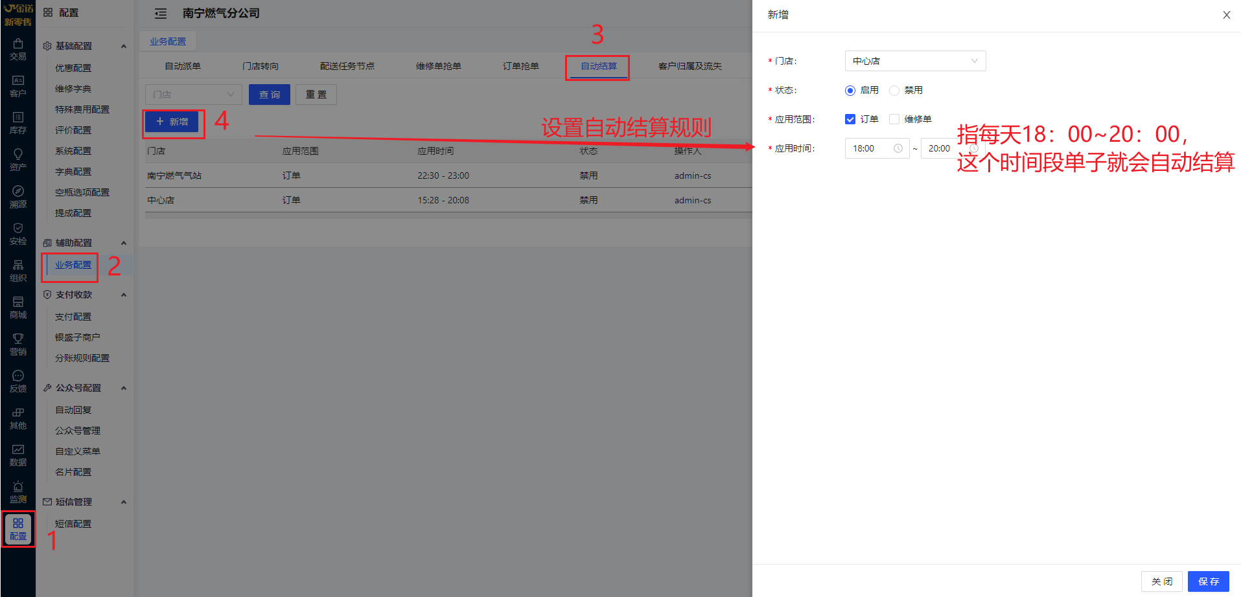Select the 安检 shield icon
The height and width of the screenshot is (597, 1241).
click(x=18, y=234)
